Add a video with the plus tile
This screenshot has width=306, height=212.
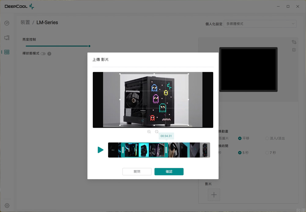click(214, 195)
